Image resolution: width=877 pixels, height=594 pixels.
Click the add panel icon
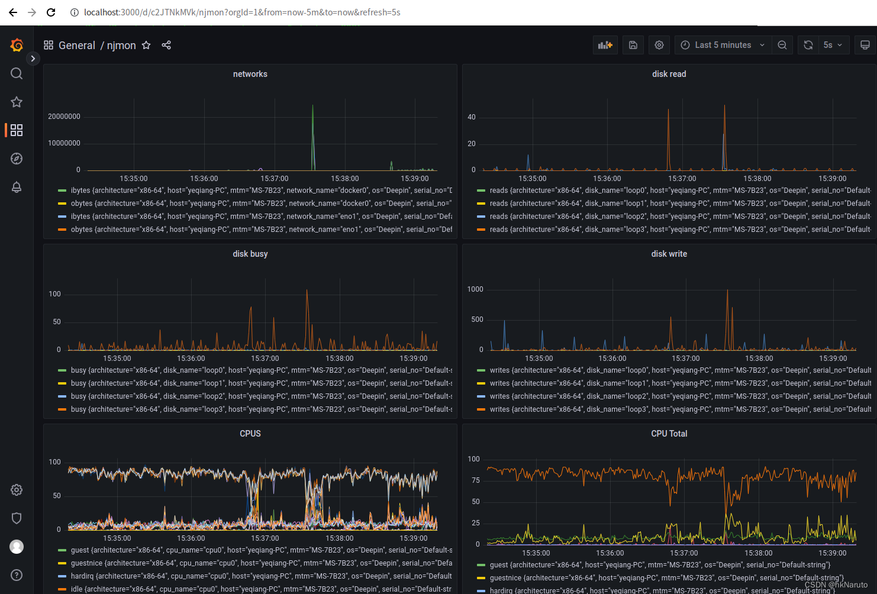[x=605, y=44]
